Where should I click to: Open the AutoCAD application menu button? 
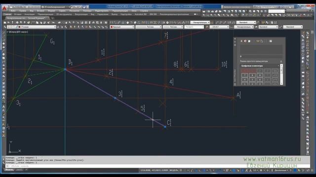[4, 8]
